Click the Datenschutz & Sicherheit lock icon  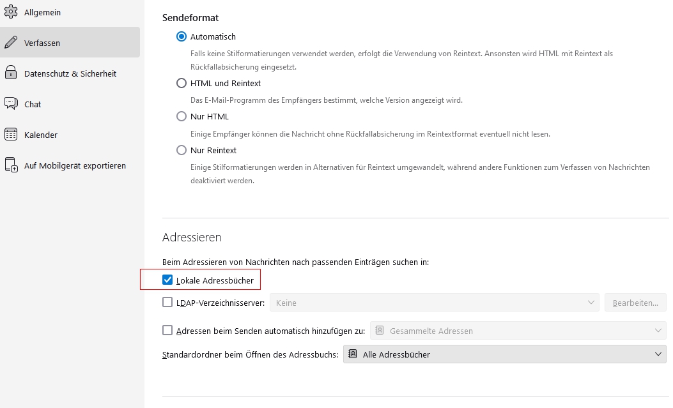point(11,73)
